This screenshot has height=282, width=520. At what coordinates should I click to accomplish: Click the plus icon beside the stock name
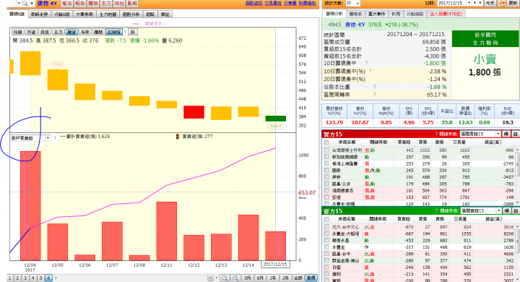(32, 4)
